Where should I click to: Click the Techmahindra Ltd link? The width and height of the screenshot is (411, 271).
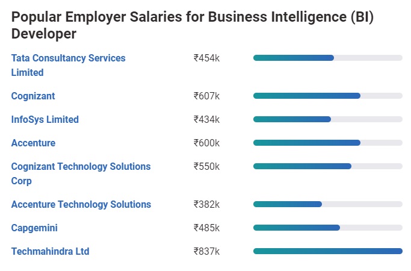pyautogui.click(x=50, y=251)
